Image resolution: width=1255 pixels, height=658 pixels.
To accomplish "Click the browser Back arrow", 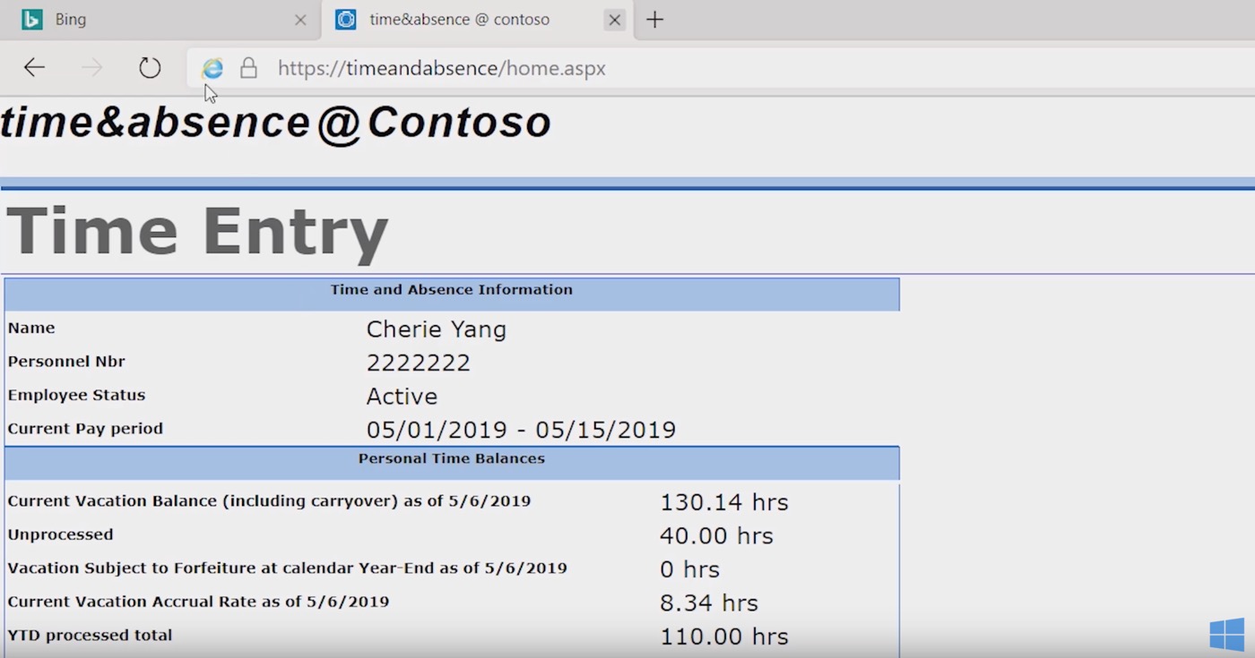I will tap(34, 68).
